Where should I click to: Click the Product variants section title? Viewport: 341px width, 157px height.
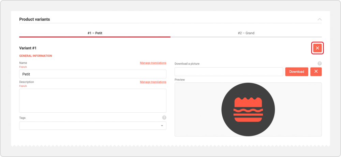tap(34, 19)
